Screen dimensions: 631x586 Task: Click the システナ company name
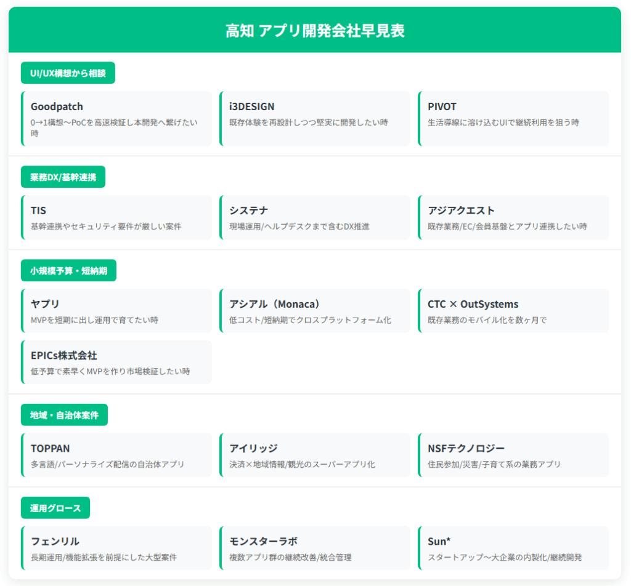(x=249, y=211)
